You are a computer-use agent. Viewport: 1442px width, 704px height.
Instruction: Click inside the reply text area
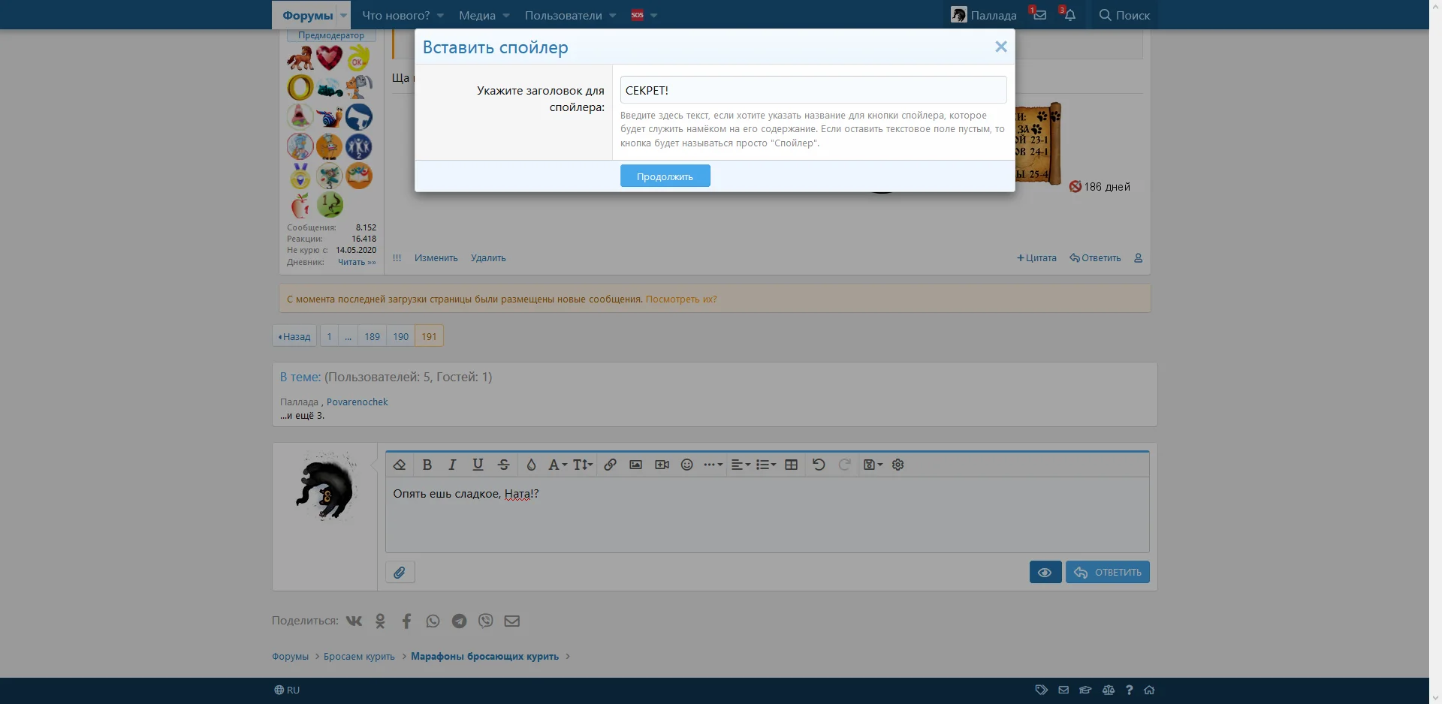coord(767,515)
